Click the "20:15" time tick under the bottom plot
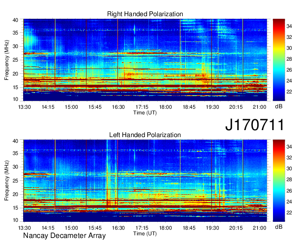 tap(236, 228)
